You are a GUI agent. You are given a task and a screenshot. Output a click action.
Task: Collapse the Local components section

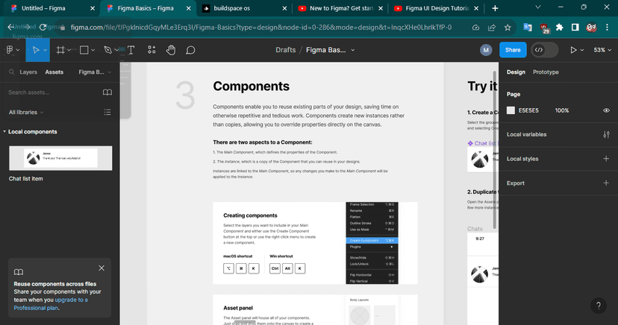tap(4, 132)
